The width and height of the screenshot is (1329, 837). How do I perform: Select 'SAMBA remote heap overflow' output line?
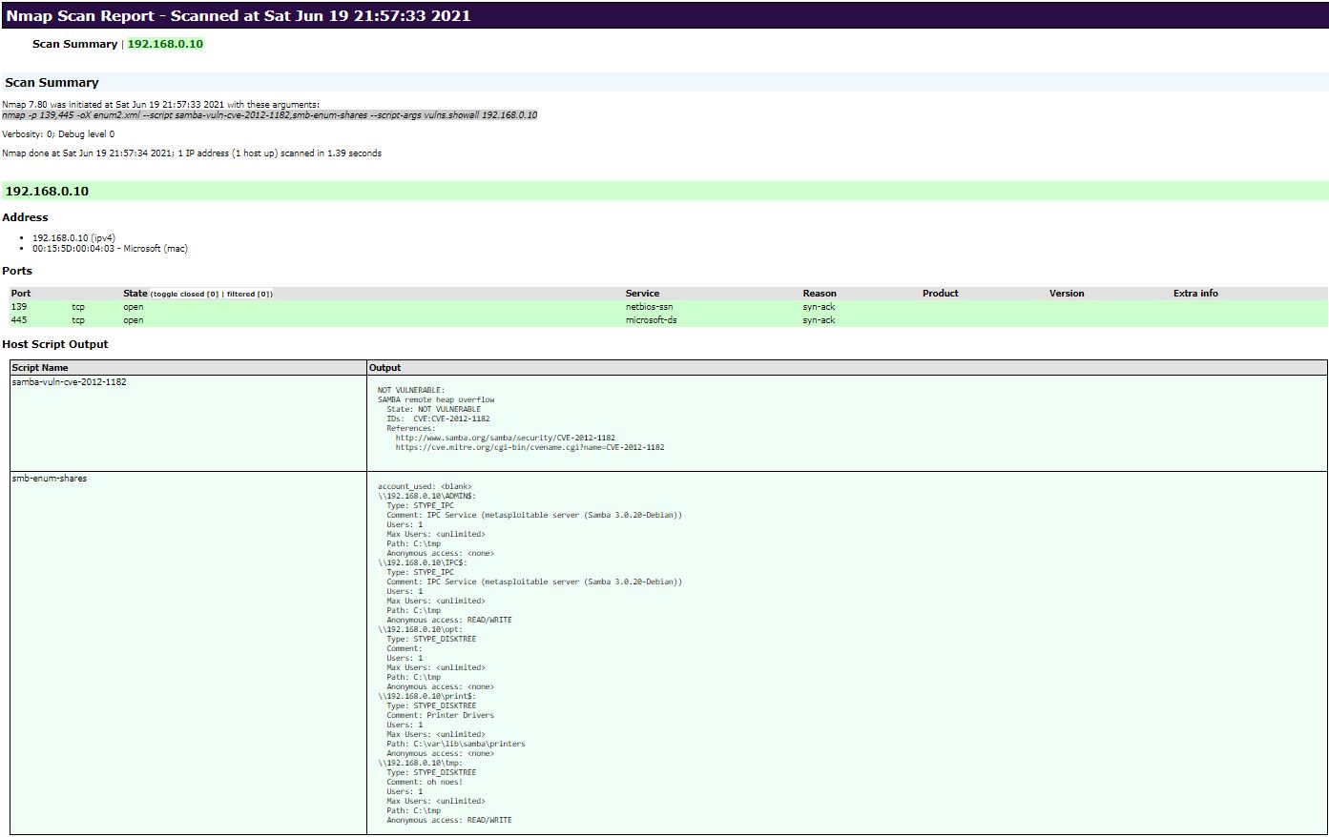(436, 400)
